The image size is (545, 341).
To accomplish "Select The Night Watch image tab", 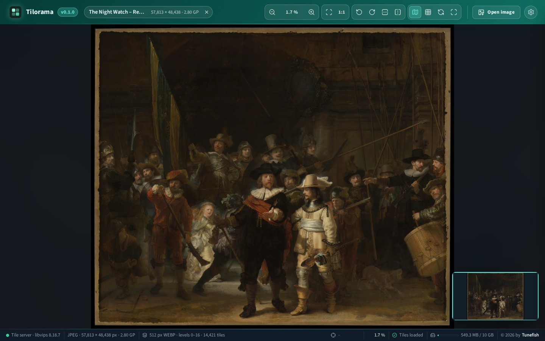I will click(x=148, y=12).
